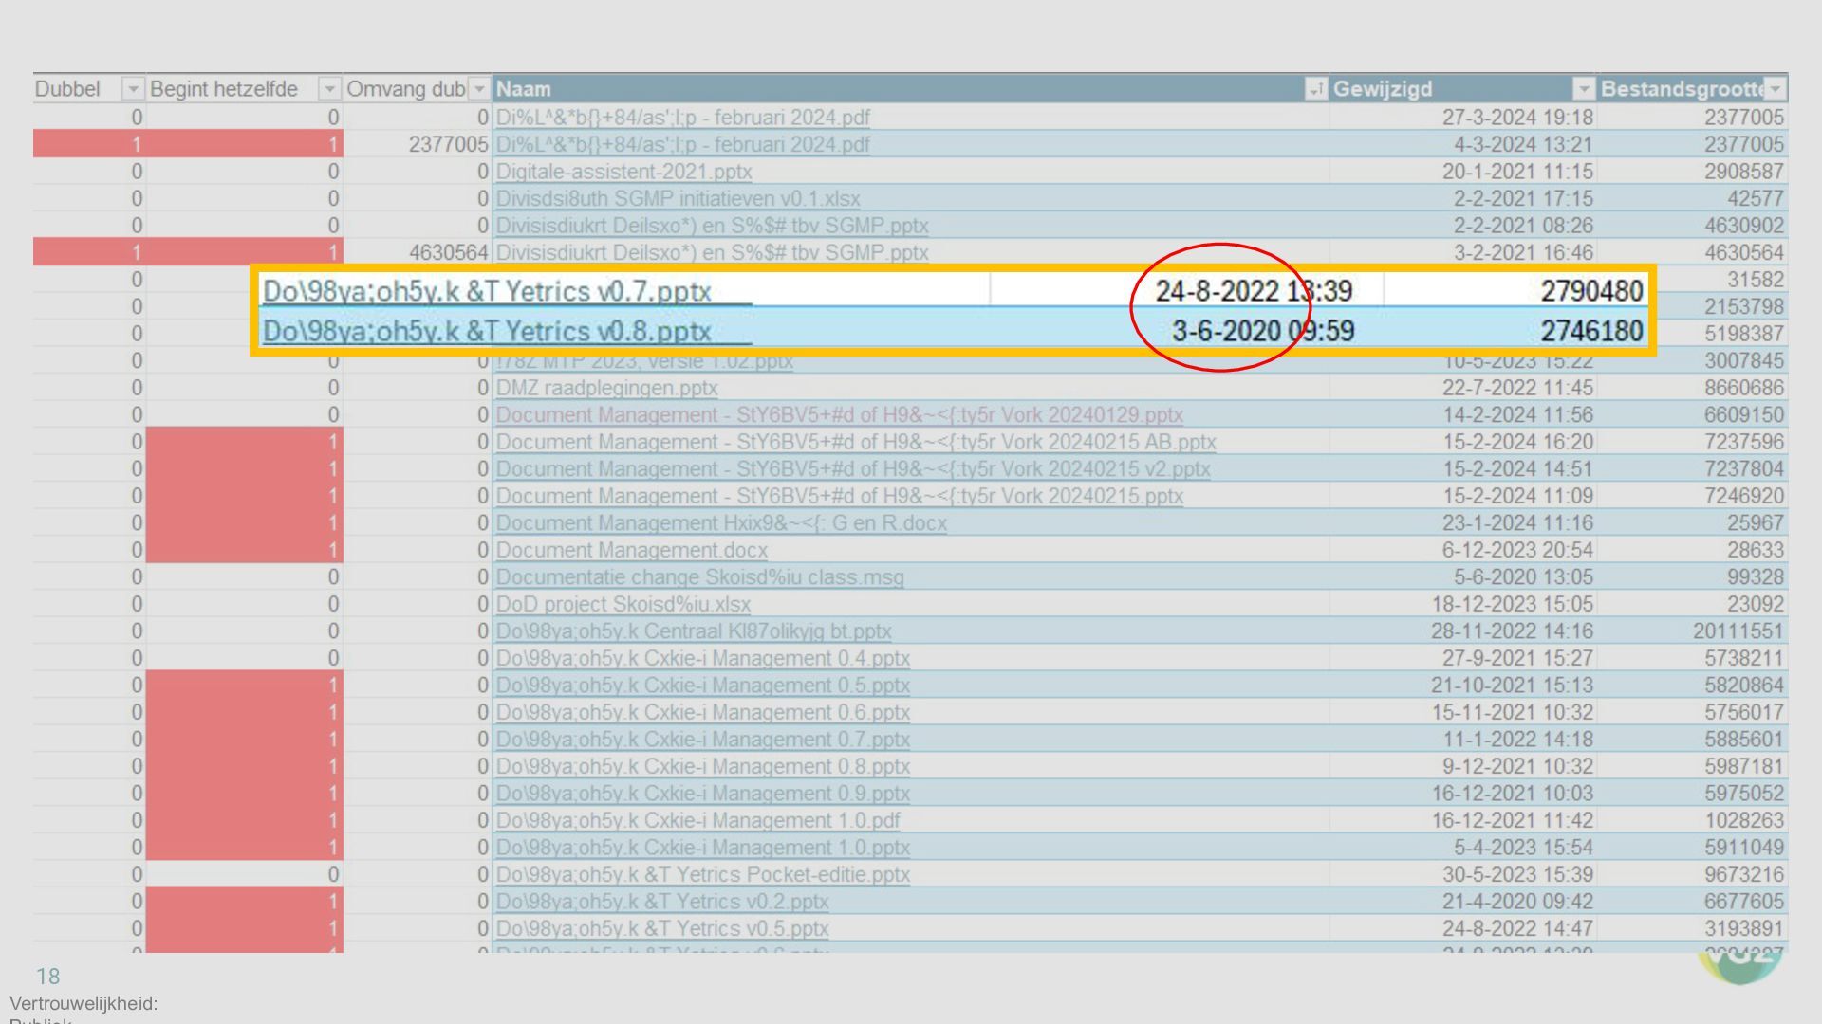
Task: Open the Naam column sort dropdown
Action: (x=1315, y=89)
